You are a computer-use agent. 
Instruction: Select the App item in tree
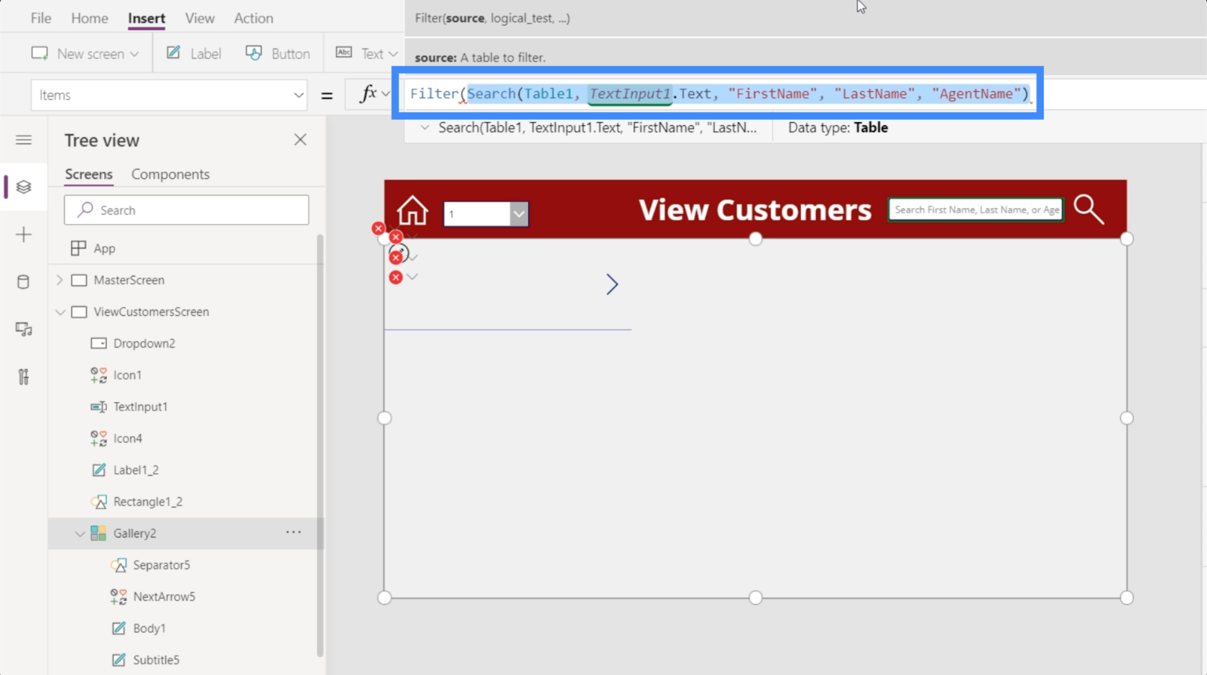tap(104, 248)
